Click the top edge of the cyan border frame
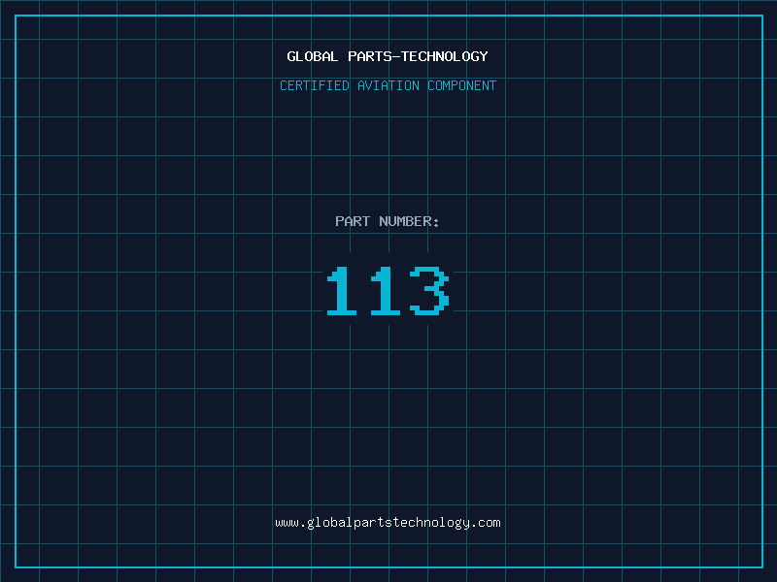 coord(388,16)
